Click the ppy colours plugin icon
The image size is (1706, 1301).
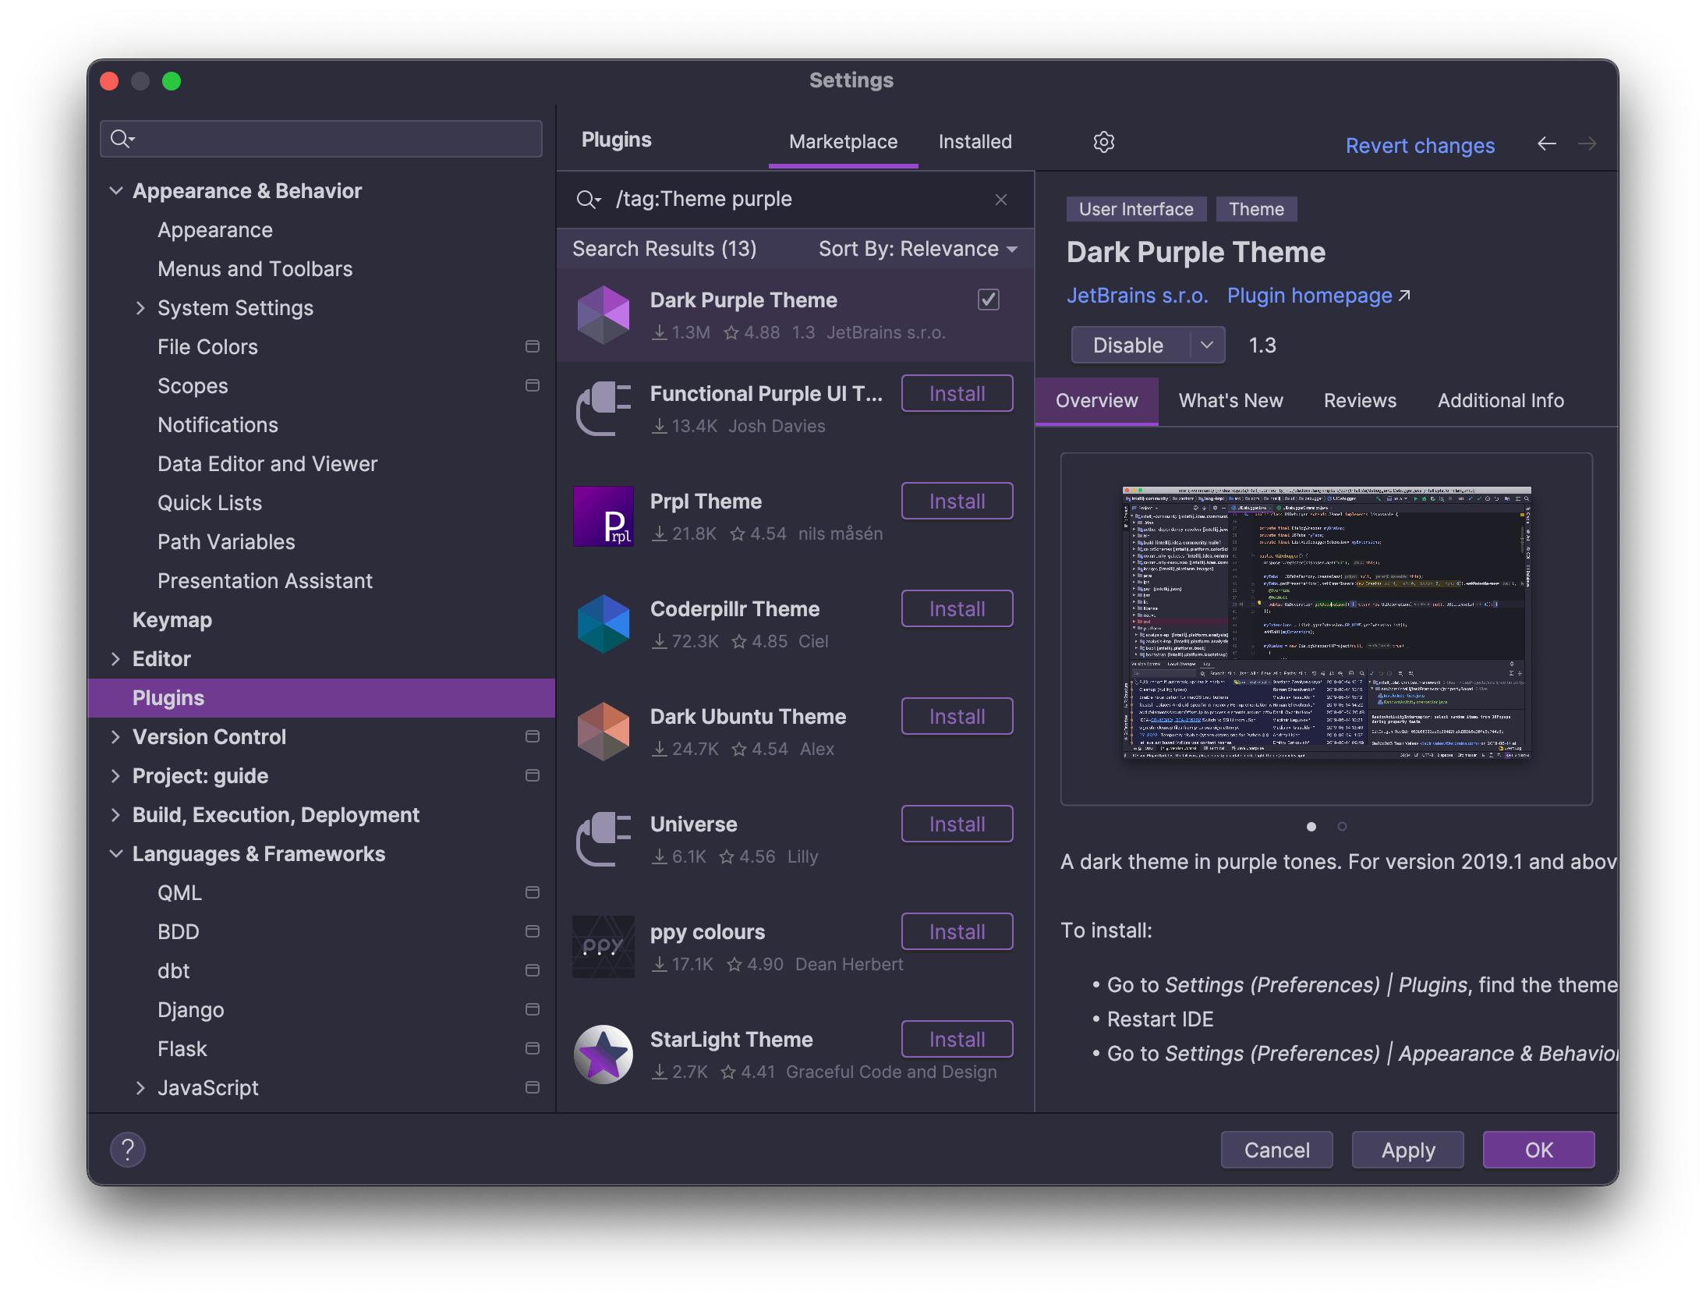[x=603, y=947]
